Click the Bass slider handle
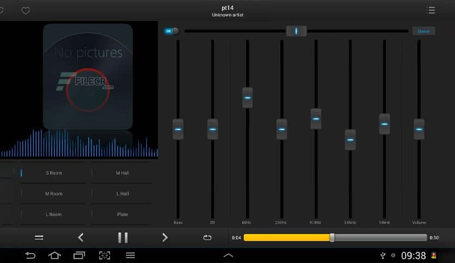455x263 pixels. click(178, 129)
